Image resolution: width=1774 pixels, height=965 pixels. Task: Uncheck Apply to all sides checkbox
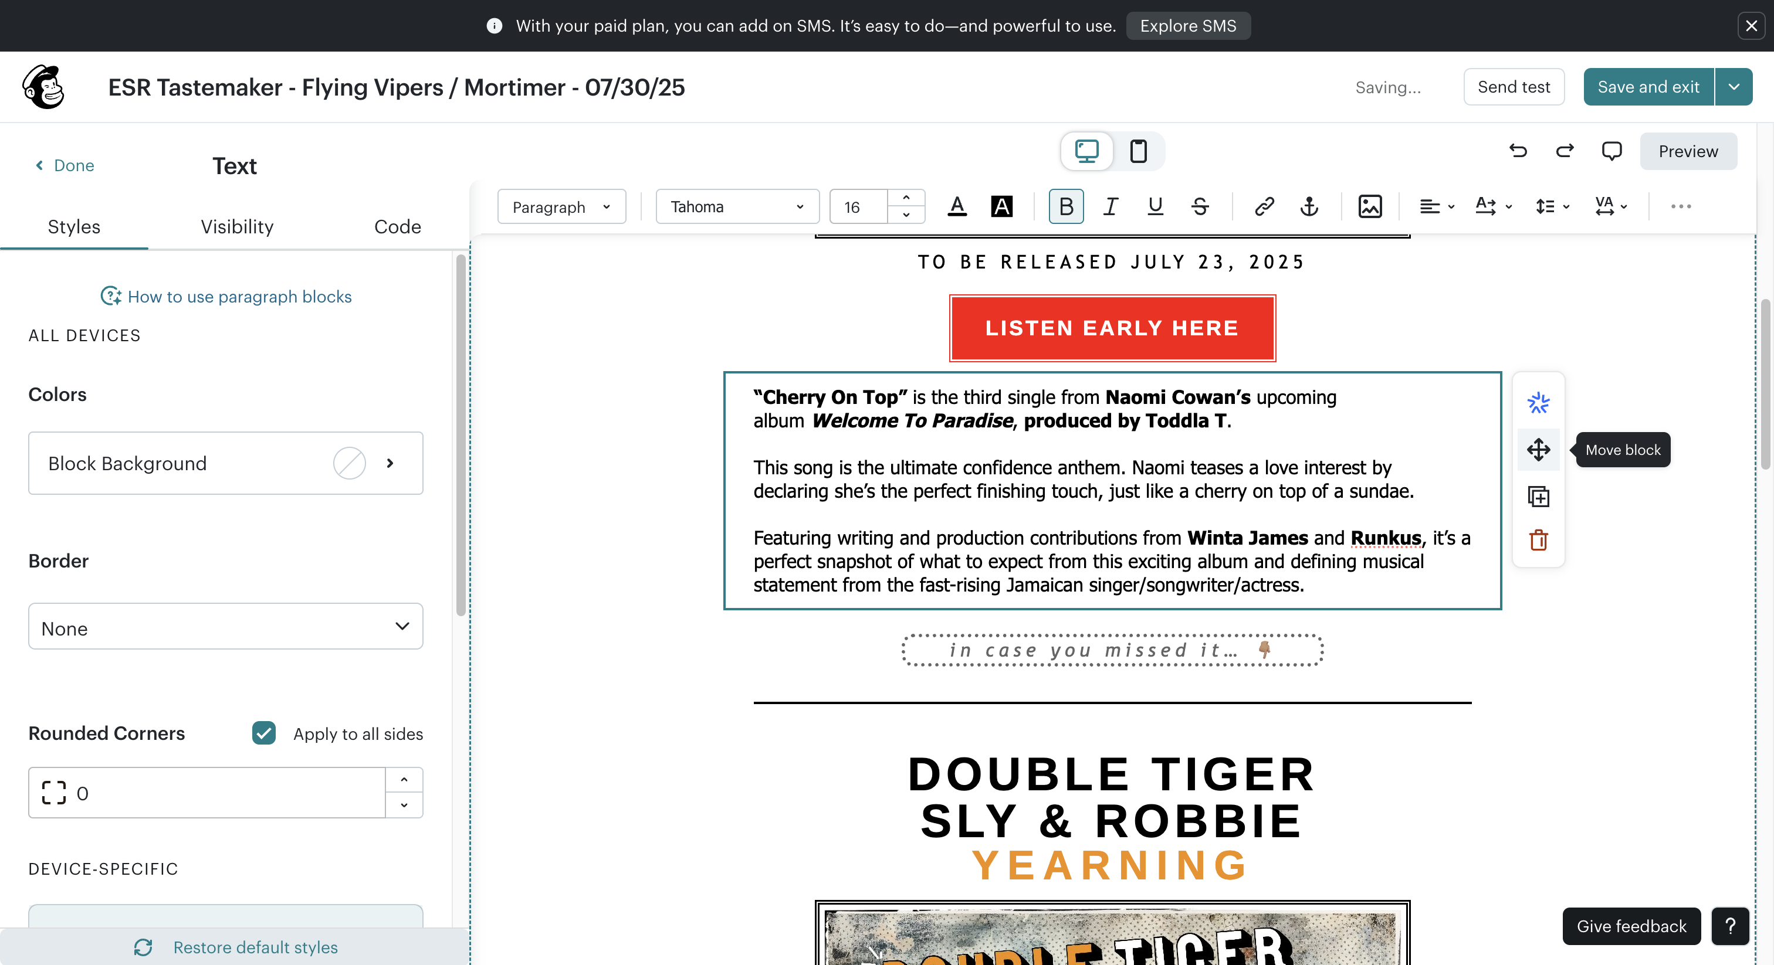(264, 733)
